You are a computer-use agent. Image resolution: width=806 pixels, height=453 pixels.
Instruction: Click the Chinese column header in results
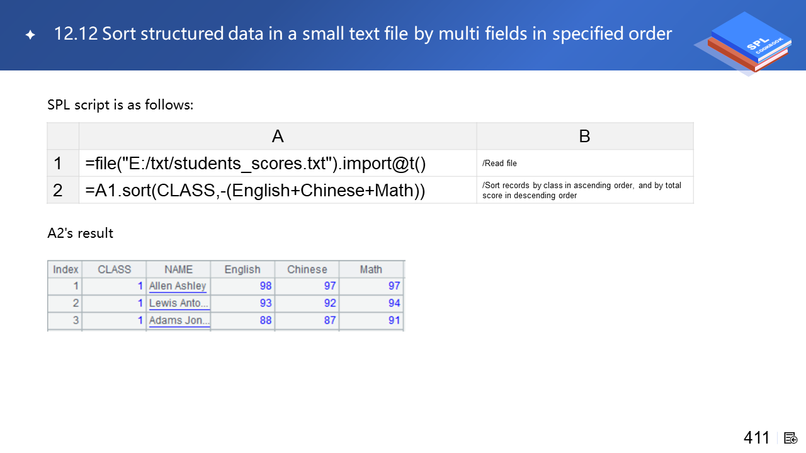307,269
